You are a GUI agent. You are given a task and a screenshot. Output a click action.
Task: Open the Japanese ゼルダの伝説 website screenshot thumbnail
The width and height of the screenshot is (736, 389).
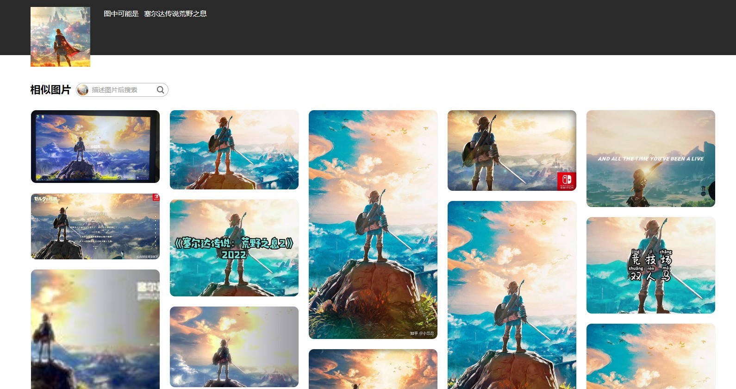[x=95, y=226]
